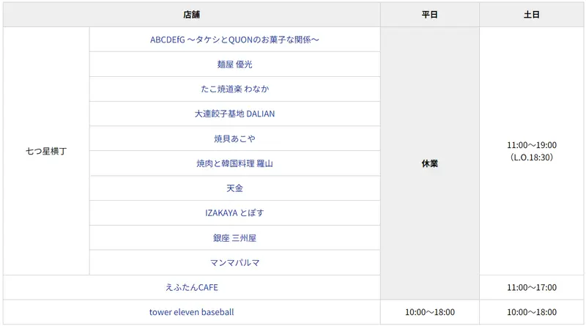Open the ABCDEfG タケシとQUON shop link

234,40
